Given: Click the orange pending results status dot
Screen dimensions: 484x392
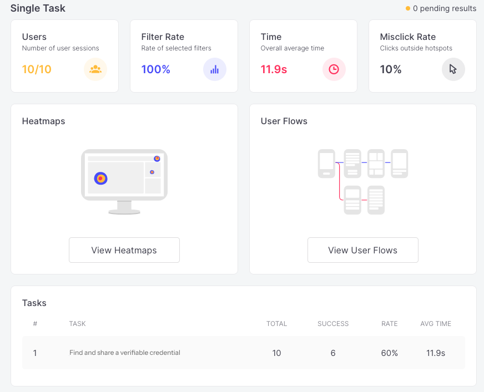Looking at the screenshot, I should pos(408,8).
